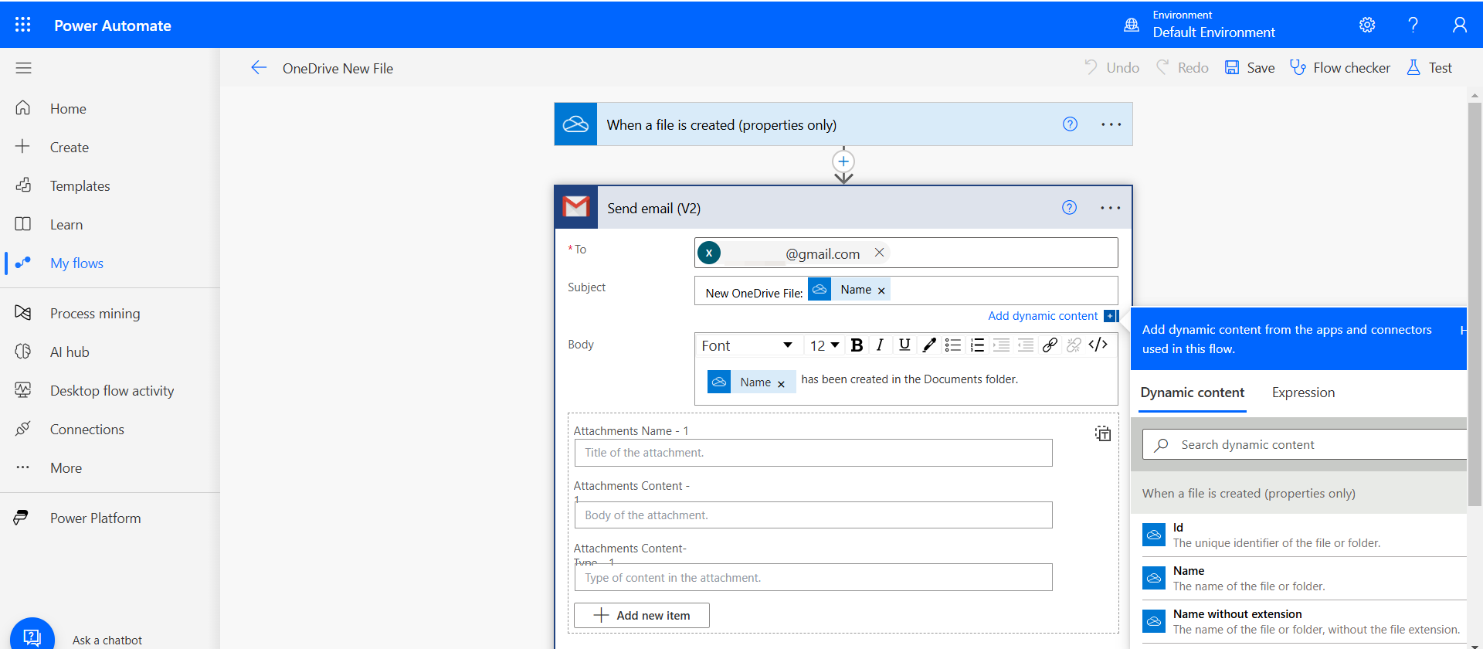Click the Add new item button
Screen dimensions: 1483x649
(x=641, y=616)
